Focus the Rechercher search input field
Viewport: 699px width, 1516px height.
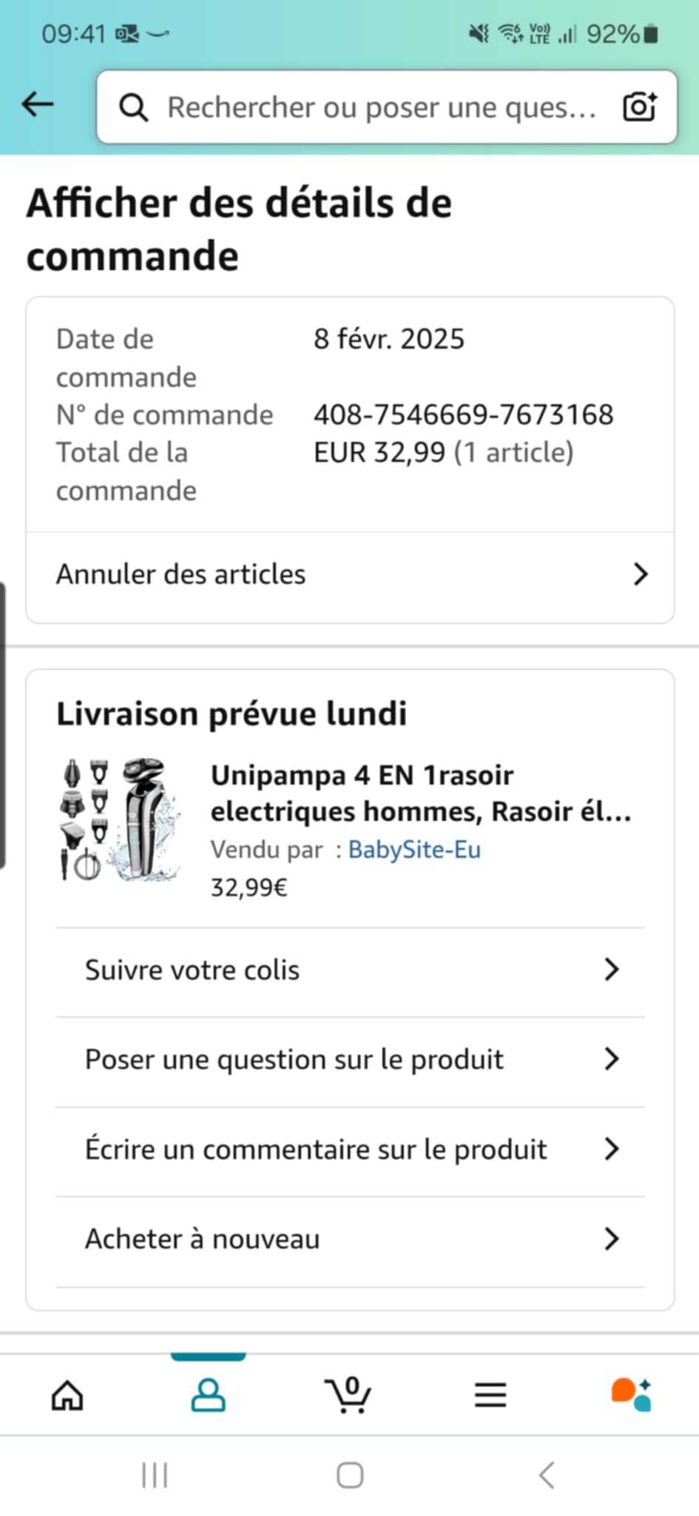click(x=381, y=107)
